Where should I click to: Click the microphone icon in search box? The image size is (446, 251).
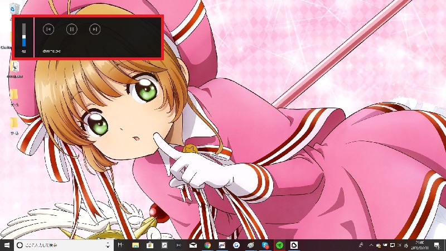point(108,245)
